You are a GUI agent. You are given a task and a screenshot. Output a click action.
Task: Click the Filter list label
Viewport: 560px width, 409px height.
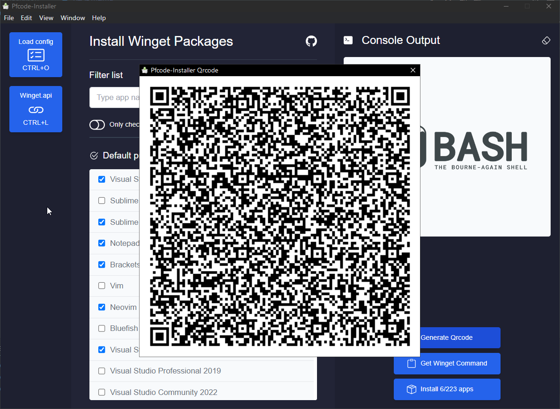[x=106, y=75]
